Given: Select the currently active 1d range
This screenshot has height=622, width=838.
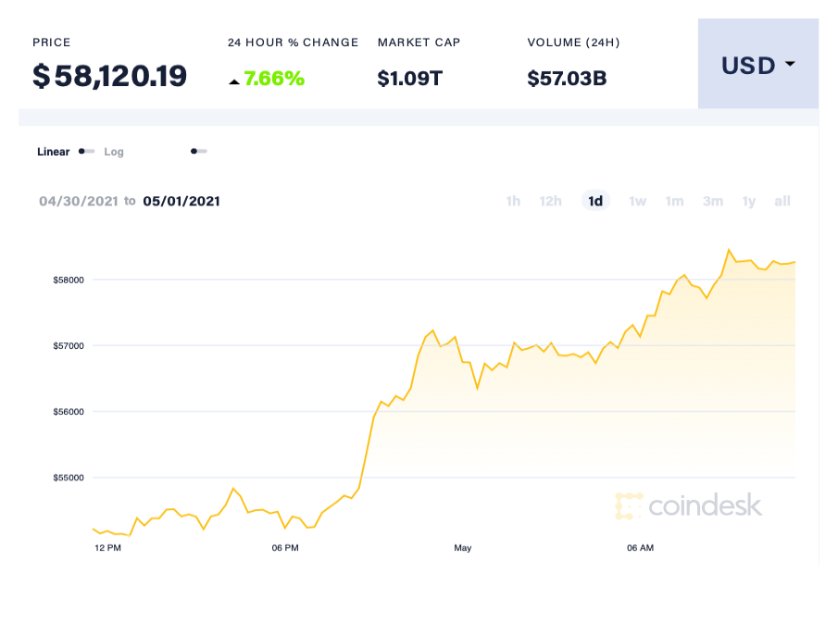Looking at the screenshot, I should (x=595, y=201).
